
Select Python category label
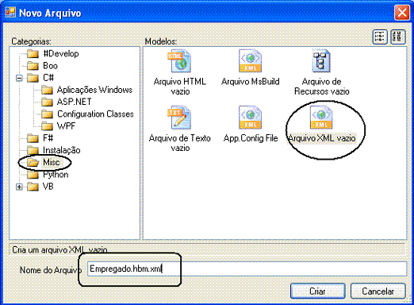pos(56,175)
